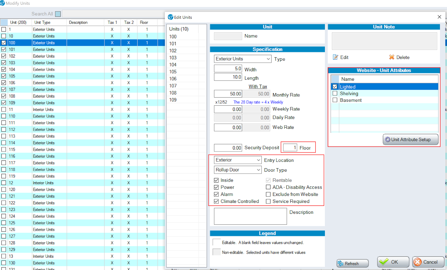This screenshot has height=270, width=447.
Task: Click the Width input field
Action: (228, 69)
